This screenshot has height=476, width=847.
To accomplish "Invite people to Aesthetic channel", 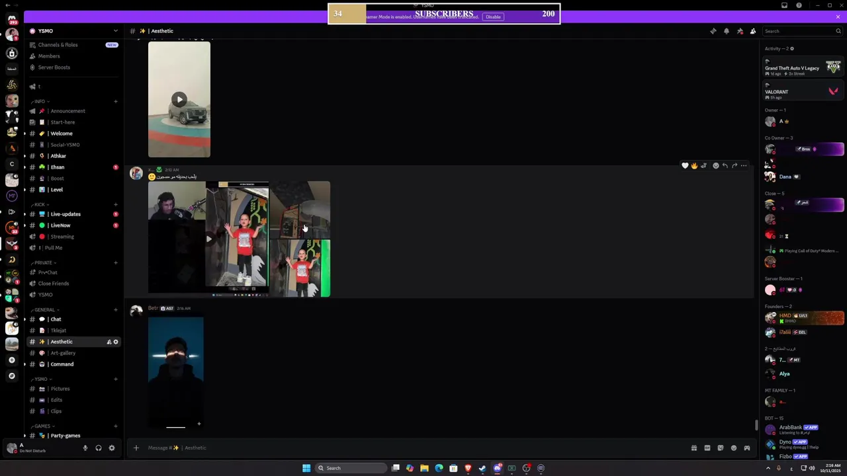I will 109,342.
